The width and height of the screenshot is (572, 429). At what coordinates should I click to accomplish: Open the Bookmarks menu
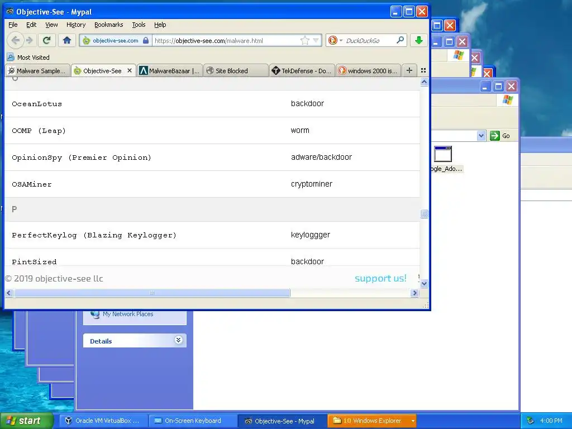pyautogui.click(x=109, y=25)
